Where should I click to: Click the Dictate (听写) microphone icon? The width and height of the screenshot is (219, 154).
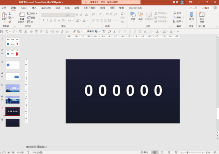click(x=191, y=15)
